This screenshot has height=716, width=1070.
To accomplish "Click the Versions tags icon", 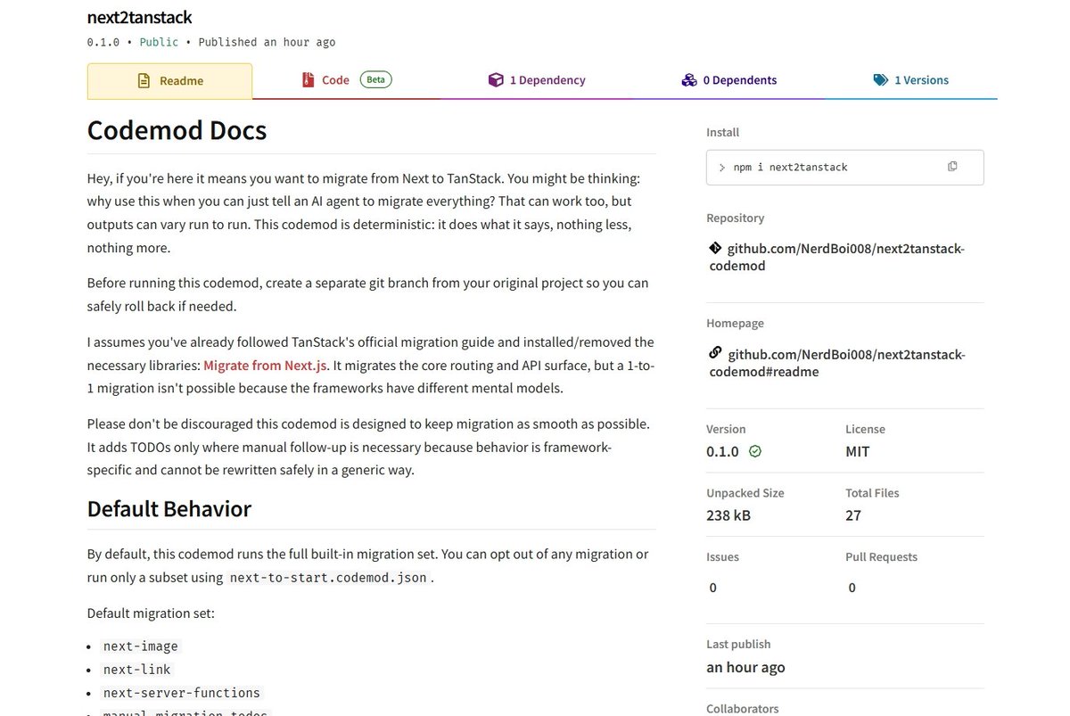I will point(881,80).
